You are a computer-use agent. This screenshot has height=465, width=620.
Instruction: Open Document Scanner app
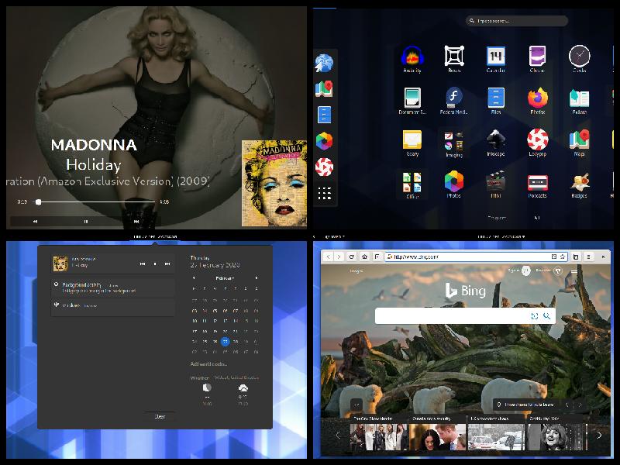[412, 102]
